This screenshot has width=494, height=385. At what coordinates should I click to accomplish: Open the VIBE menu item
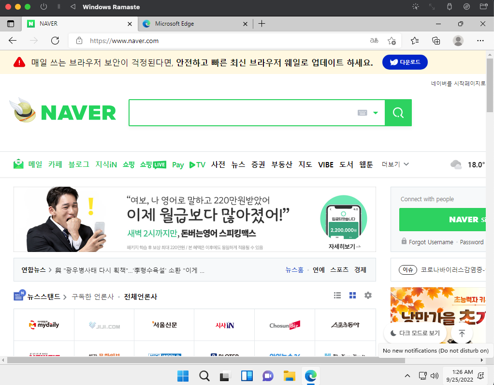326,164
